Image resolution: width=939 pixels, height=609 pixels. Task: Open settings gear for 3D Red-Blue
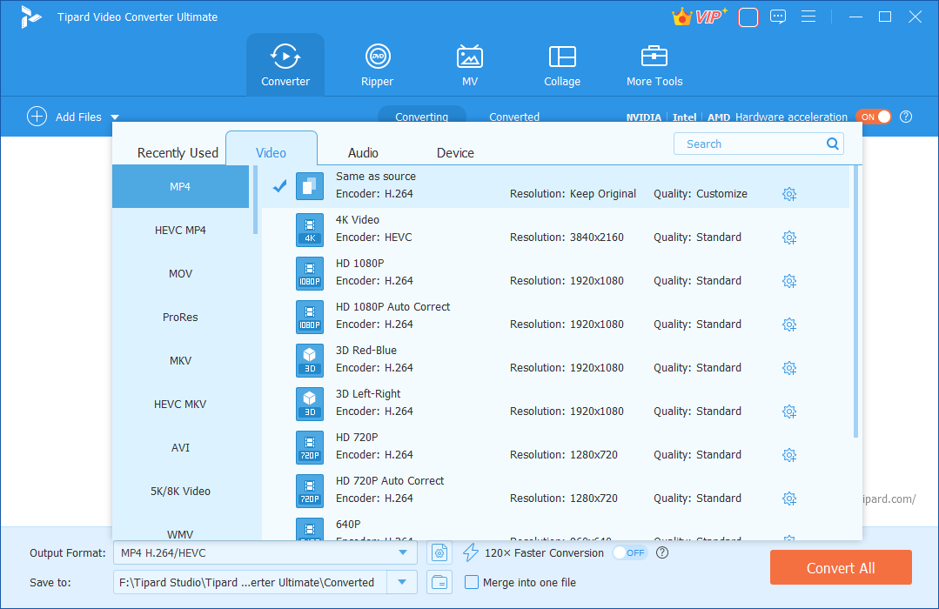(789, 368)
